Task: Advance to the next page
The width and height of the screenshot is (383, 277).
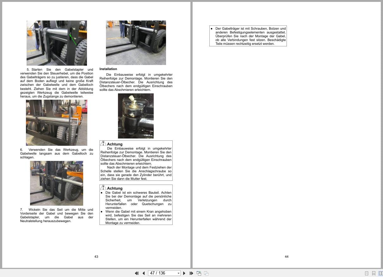Action: pos(184,273)
